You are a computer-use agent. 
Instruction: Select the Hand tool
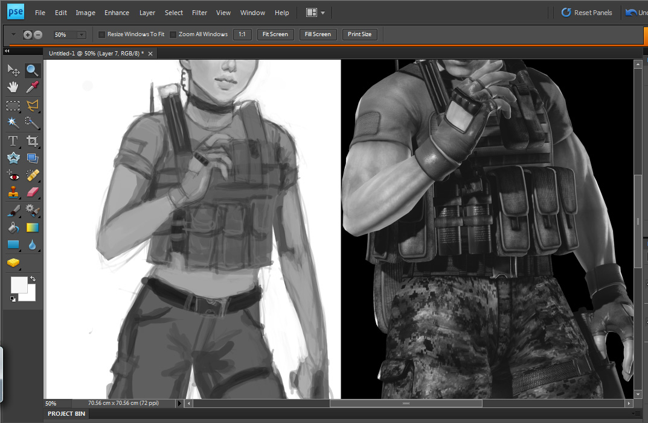pos(13,88)
